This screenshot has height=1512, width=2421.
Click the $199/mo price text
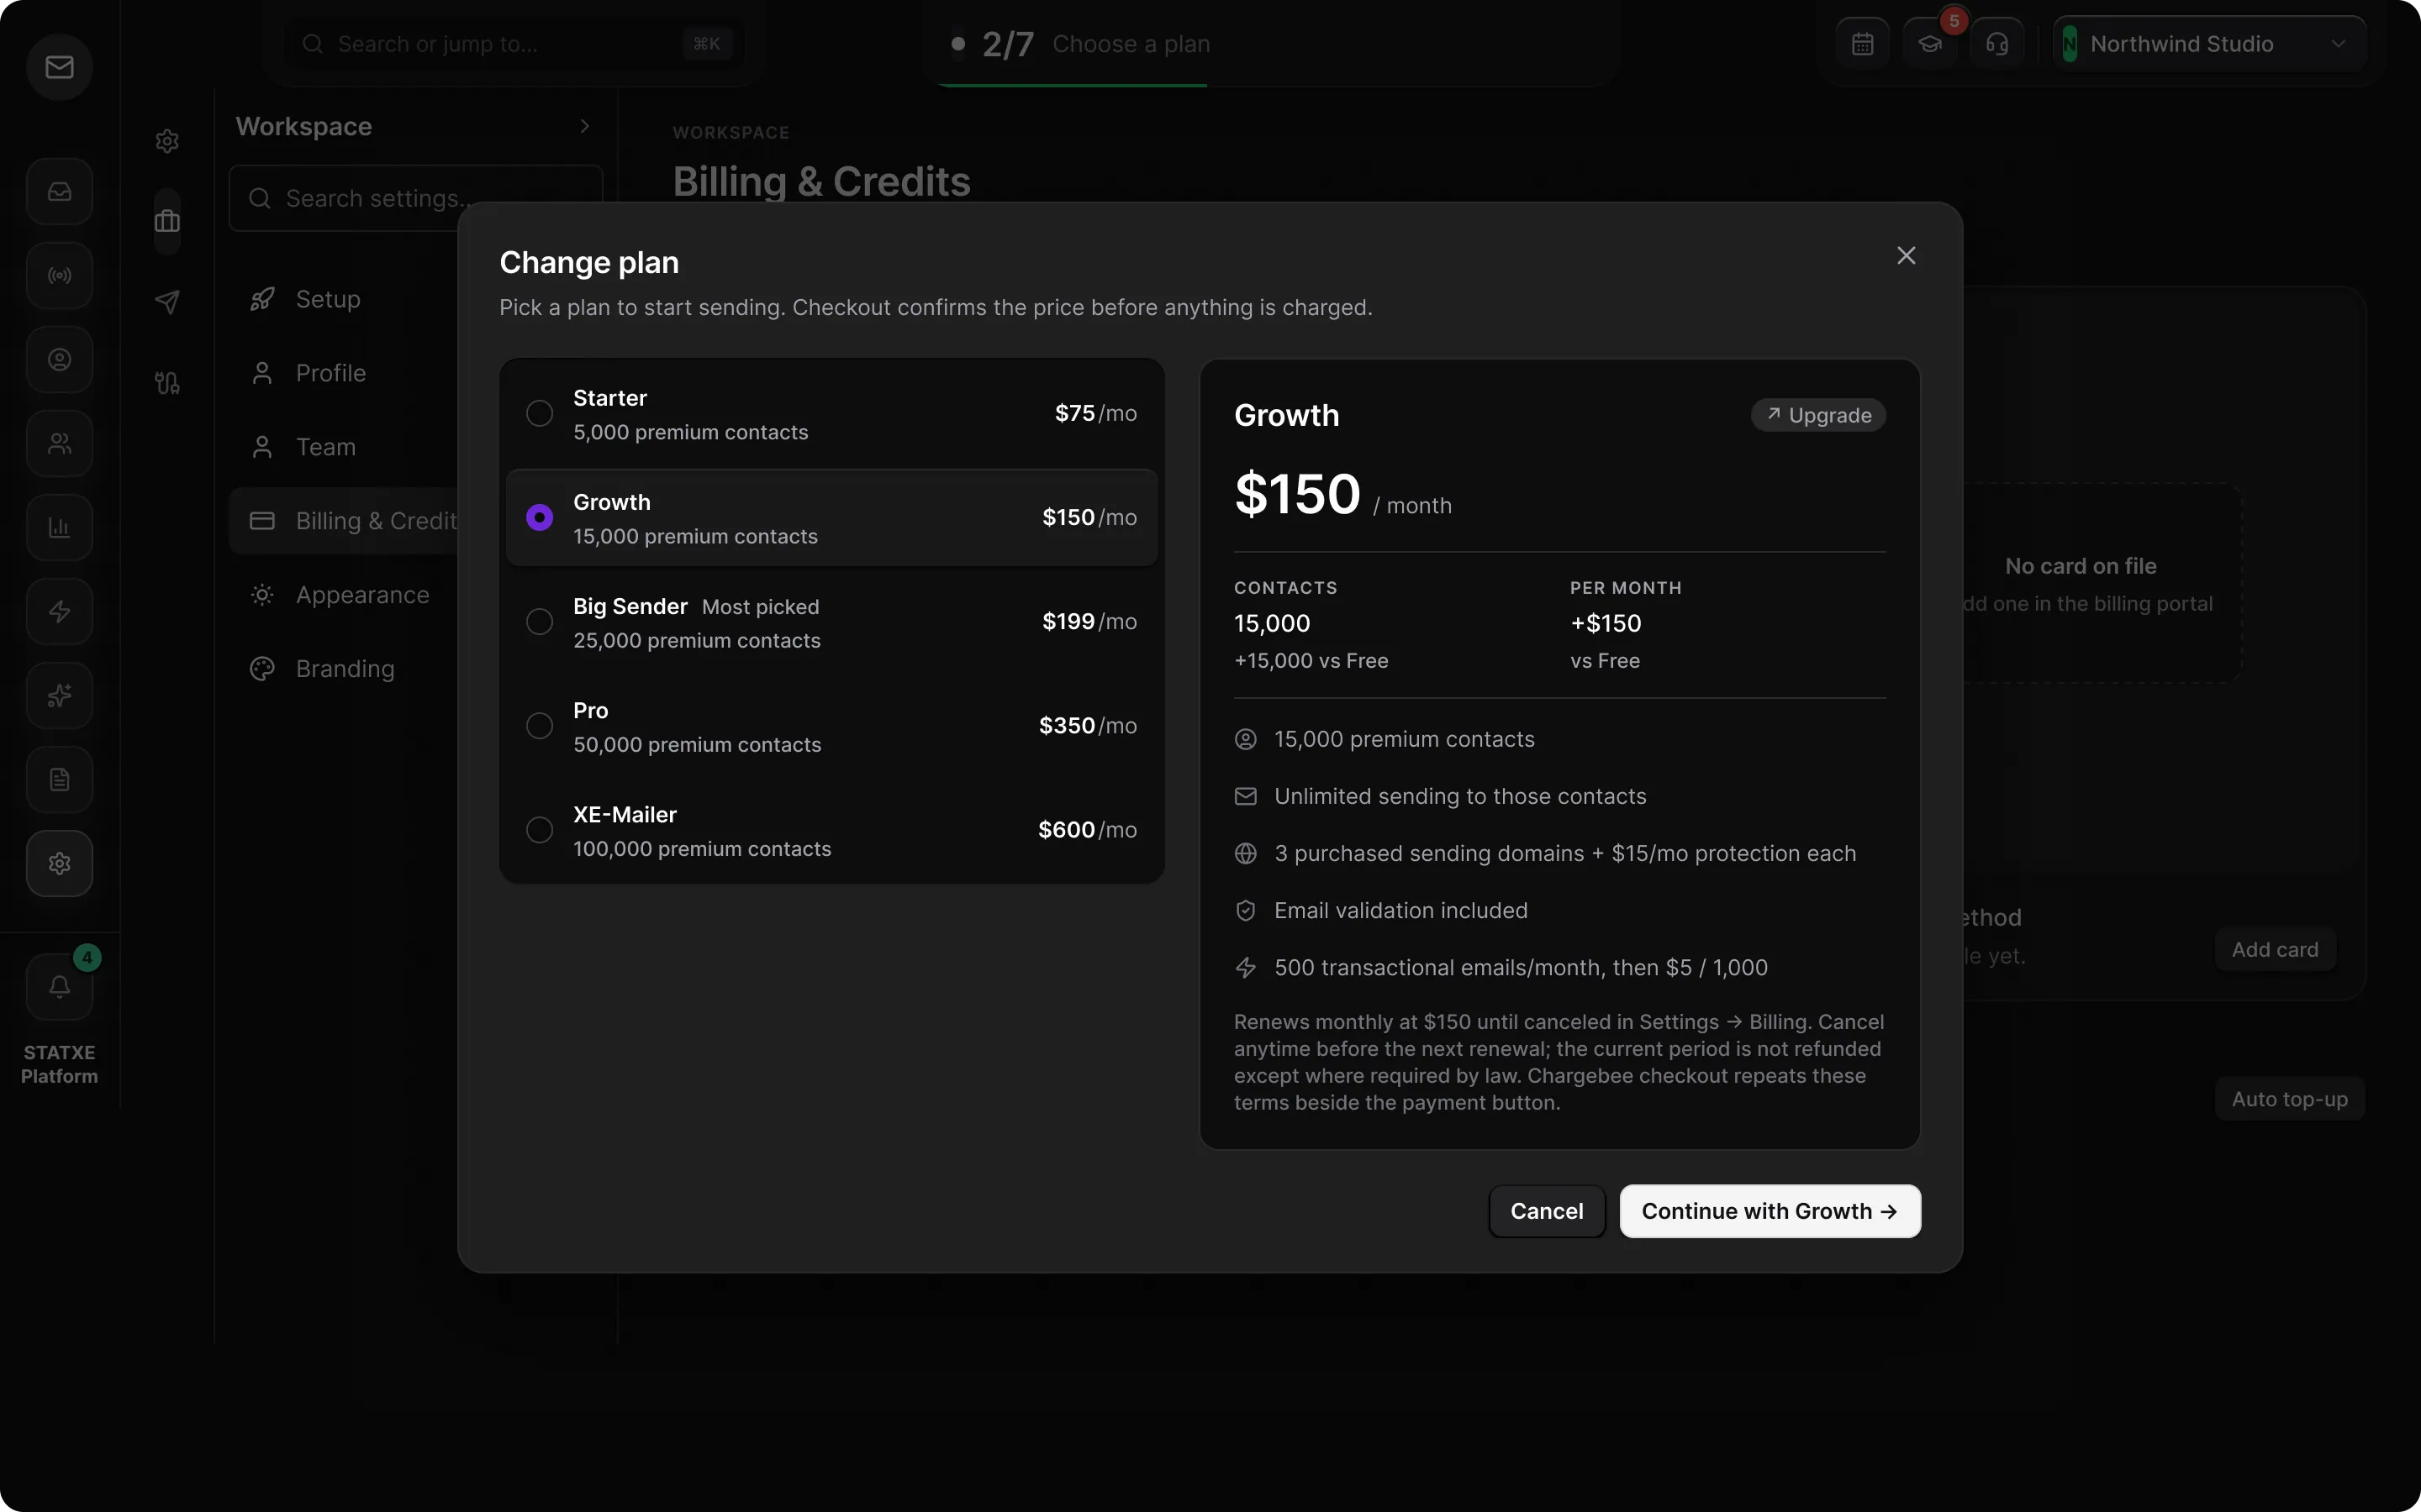(x=1089, y=621)
